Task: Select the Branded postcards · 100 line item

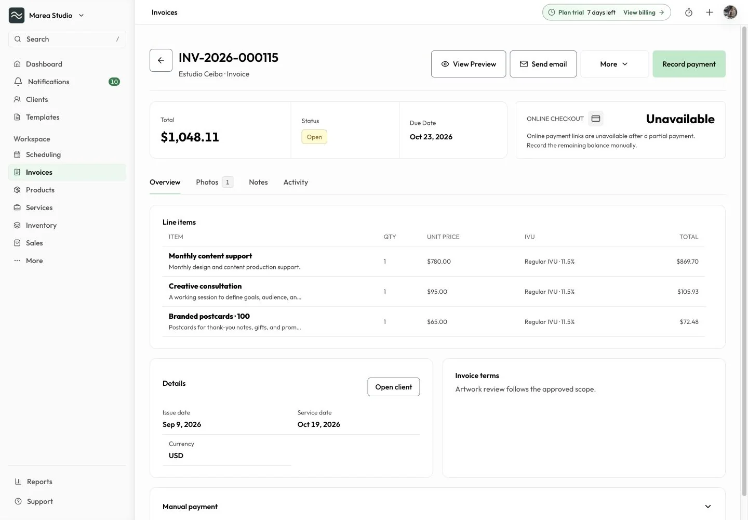Action: coord(434,321)
